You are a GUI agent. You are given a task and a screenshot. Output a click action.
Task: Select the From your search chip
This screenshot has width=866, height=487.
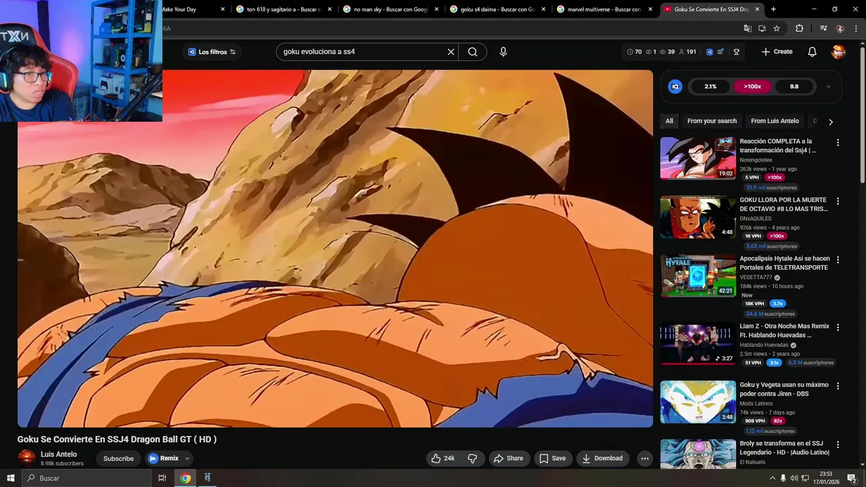tap(712, 121)
